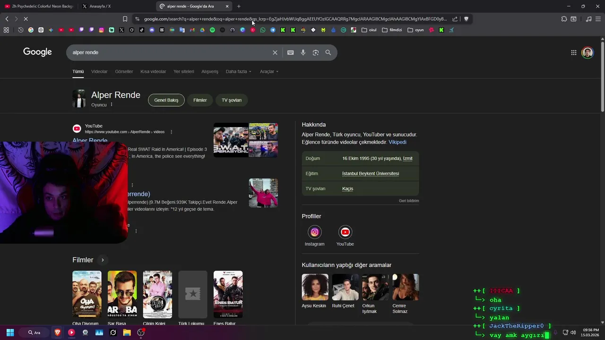Image resolution: width=605 pixels, height=340 pixels.
Task: Open the Google account avatar menu
Action: click(x=588, y=52)
